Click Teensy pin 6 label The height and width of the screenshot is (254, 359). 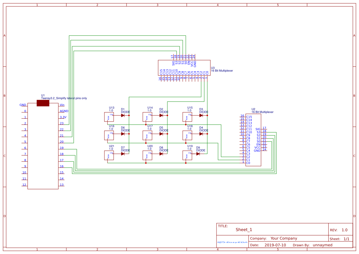25,148
